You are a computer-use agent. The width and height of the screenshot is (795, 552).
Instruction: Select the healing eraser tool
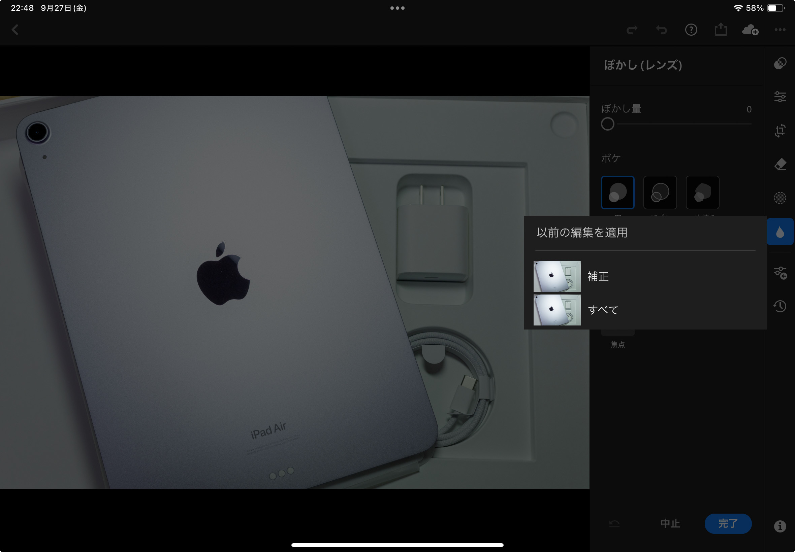coord(780,164)
